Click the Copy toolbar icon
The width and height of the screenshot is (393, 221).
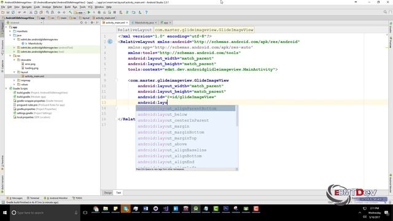(x=36, y=12)
